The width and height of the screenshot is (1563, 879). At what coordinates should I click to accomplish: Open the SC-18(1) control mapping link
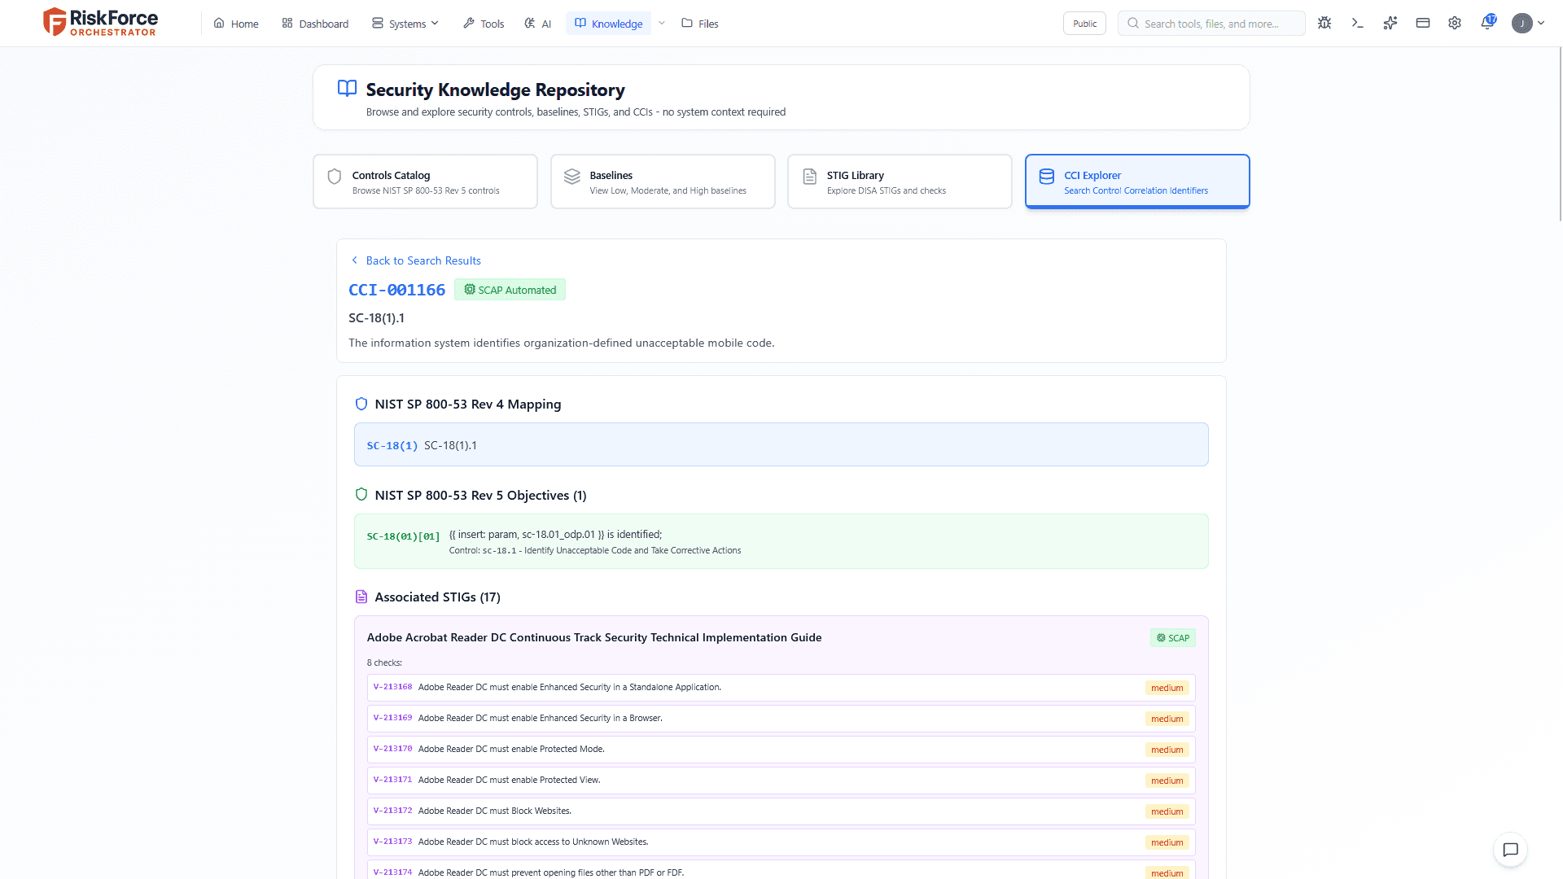392,446
